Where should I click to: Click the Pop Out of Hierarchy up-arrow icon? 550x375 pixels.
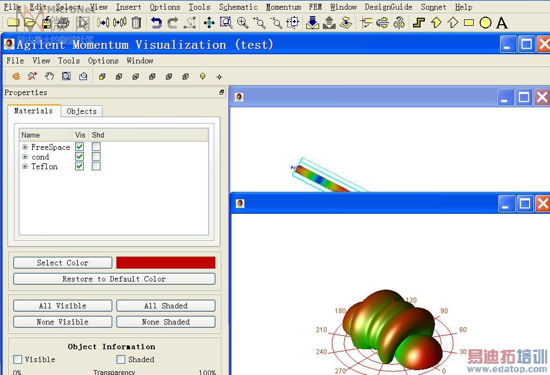point(329,23)
